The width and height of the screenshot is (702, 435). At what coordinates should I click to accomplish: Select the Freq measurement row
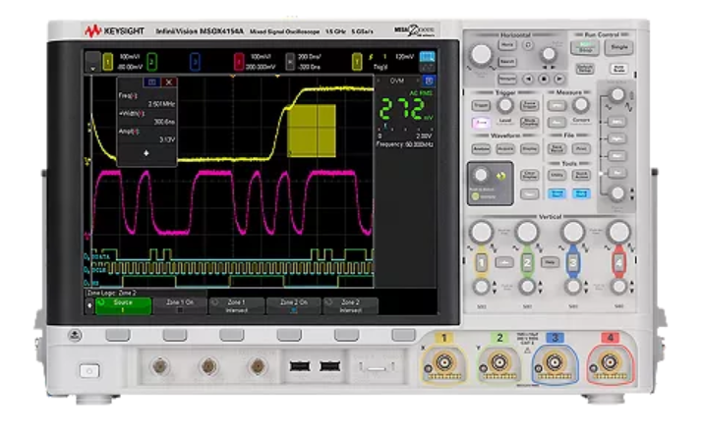[146, 100]
